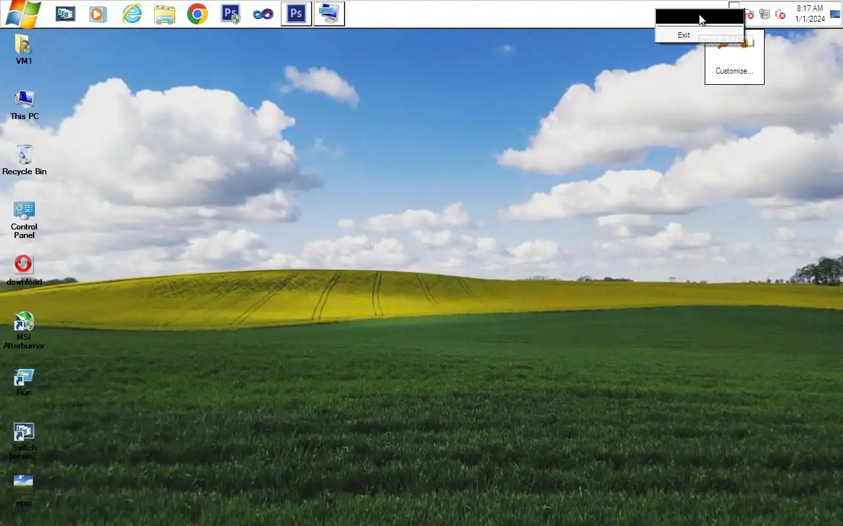843x526 pixels.
Task: Select the Run desktop shortcut
Action: point(24,383)
